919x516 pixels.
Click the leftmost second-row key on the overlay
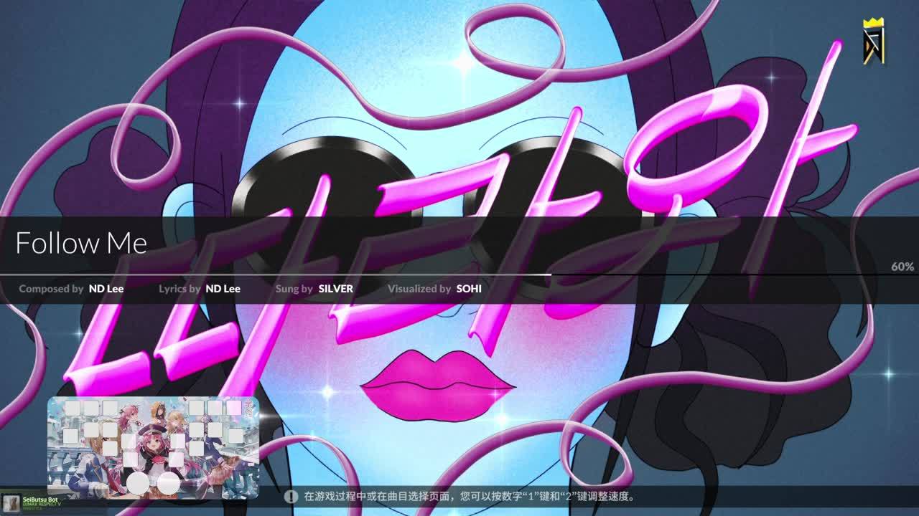point(70,436)
